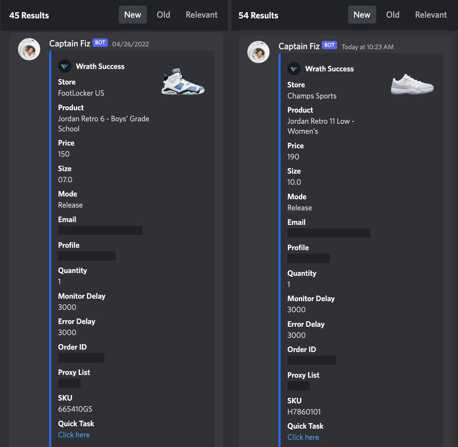Click Jordan Retro 11 Low Women's product text
The width and height of the screenshot is (458, 447).
321,126
